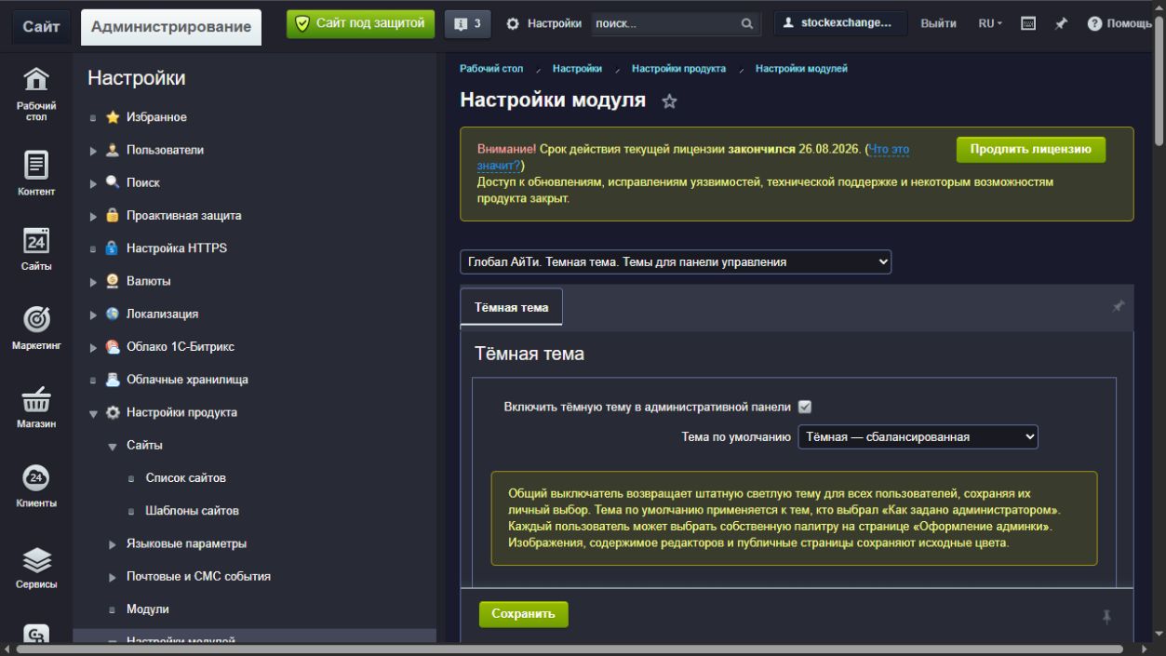Switch to the Администрирование tab
1166x656 pixels.
coord(171,27)
